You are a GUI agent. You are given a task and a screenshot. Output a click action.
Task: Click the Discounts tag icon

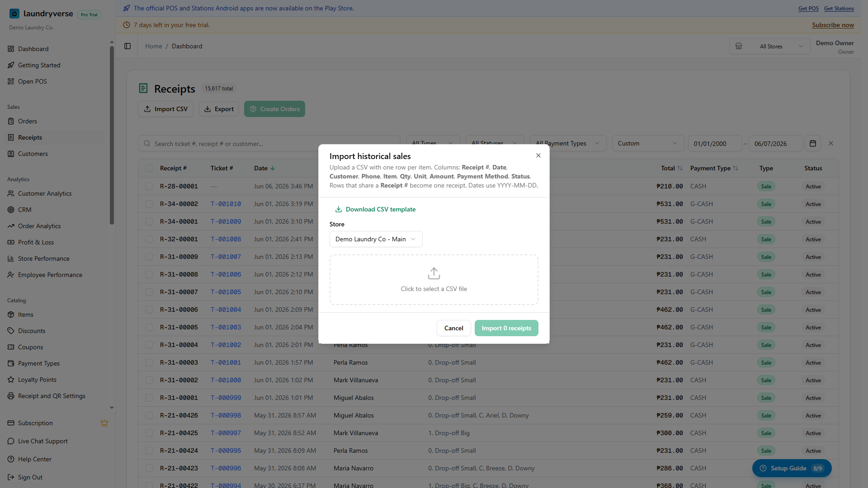coord(11,331)
